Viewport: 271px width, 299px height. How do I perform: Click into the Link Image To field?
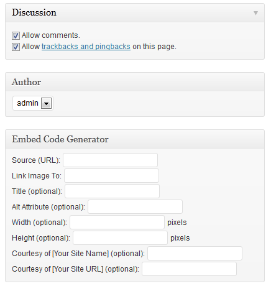tap(111, 176)
